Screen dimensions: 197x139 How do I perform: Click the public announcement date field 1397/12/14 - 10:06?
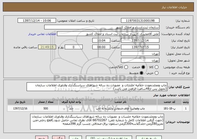37,21
